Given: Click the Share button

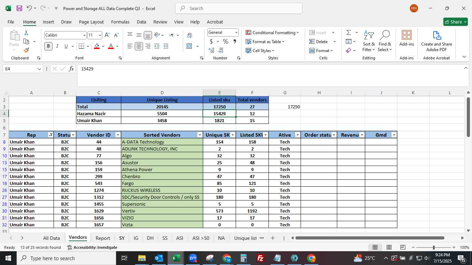Looking at the screenshot, I should click(455, 22).
